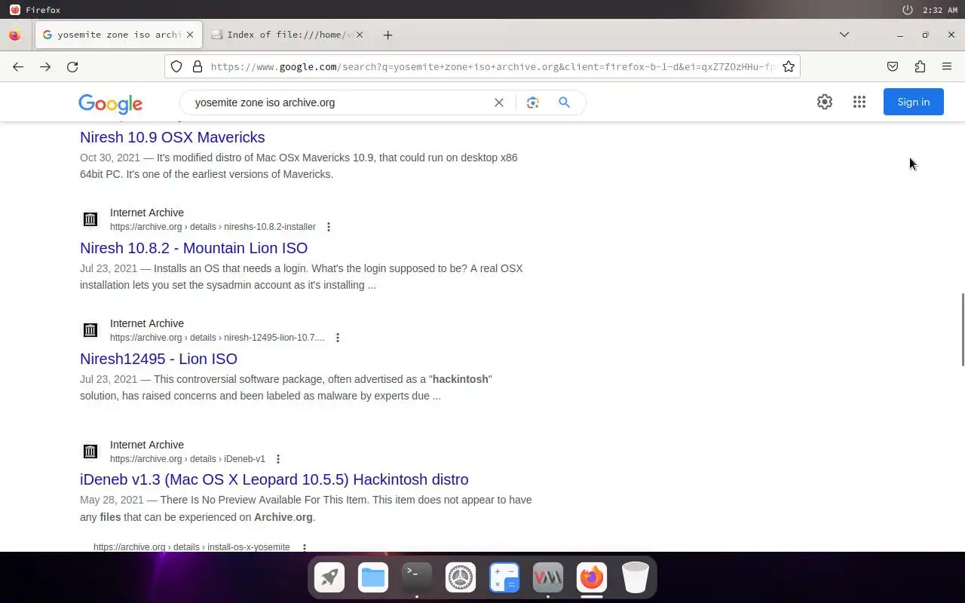Open the Firefox extensions puzzle icon

coord(920,66)
